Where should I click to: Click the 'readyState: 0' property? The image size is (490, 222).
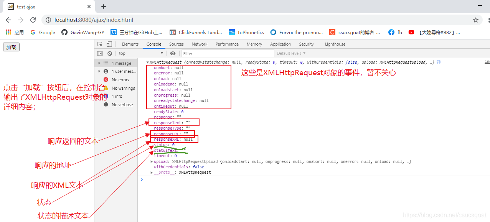tap(169, 112)
